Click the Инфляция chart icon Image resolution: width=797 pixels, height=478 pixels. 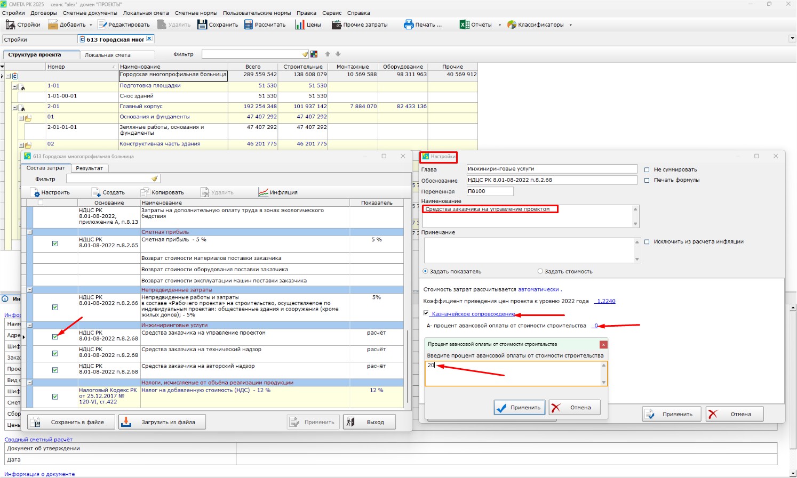263,192
